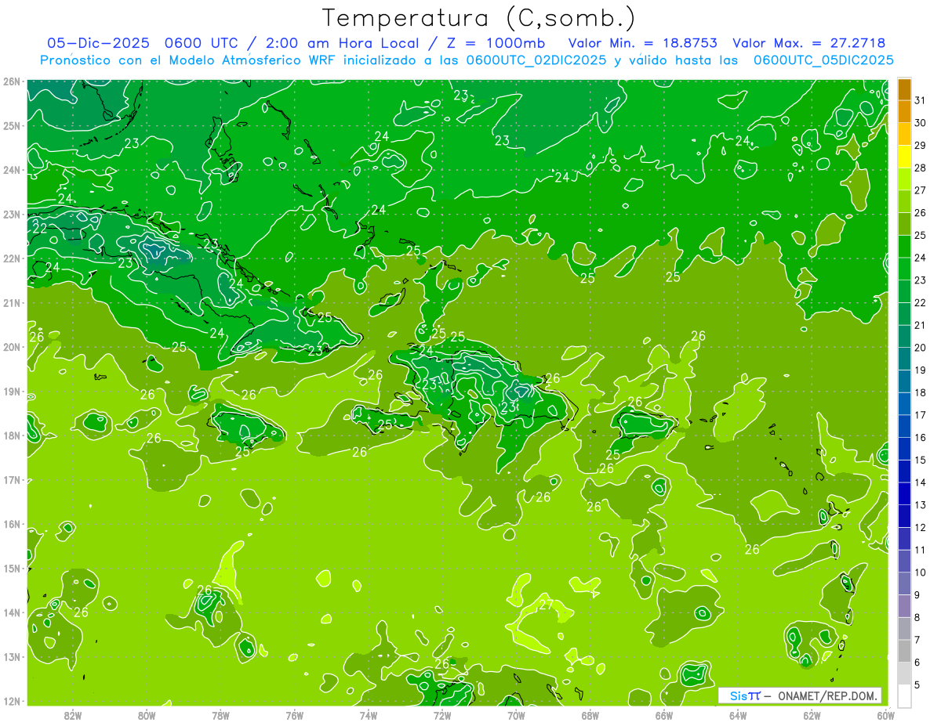Click the 17N latitude axis label
Screen dimensions: 941x726
(x=11, y=479)
